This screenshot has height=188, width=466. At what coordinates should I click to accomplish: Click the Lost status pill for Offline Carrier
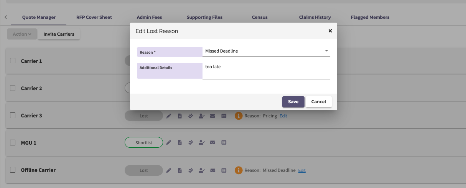click(144, 170)
